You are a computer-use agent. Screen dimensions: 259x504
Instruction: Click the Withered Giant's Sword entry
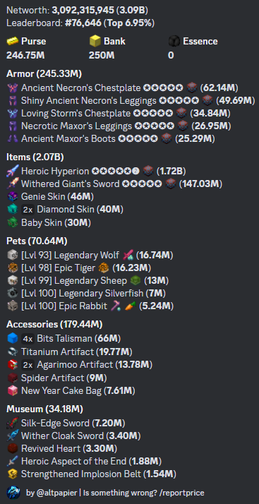coord(114,184)
